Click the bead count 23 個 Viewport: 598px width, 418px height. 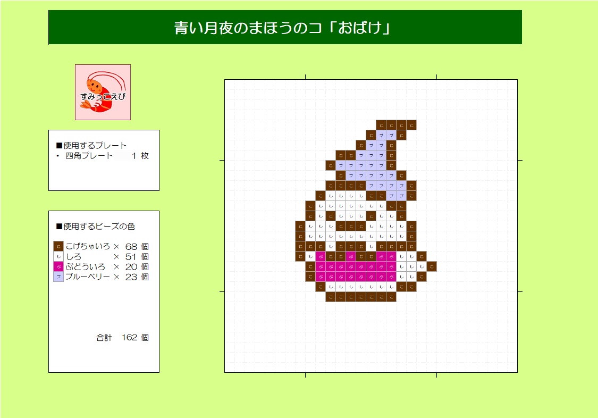tap(137, 277)
